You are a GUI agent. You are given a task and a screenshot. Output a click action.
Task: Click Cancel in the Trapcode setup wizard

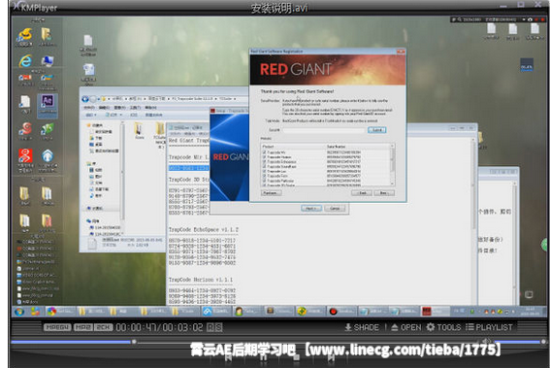coord(335,208)
